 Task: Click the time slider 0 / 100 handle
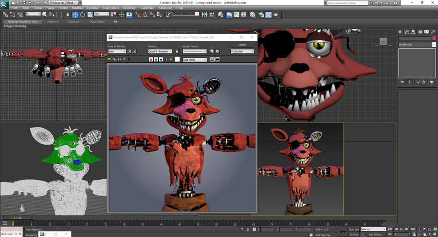(18, 218)
